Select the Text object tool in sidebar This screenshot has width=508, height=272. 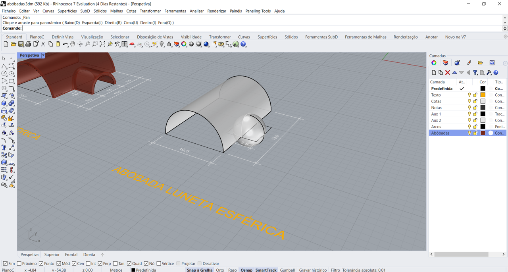pyautogui.click(x=4, y=148)
